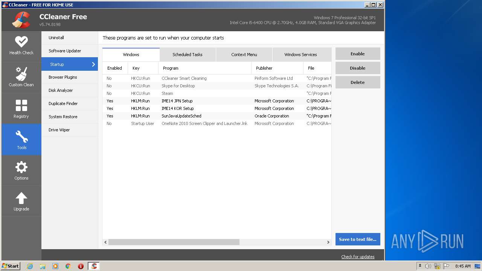The height and width of the screenshot is (271, 482).
Task: Select the Tools wrench icon
Action: [x=21, y=137]
